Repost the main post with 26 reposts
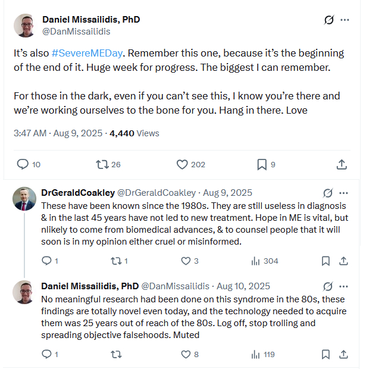The width and height of the screenshot is (366, 369). (x=102, y=164)
